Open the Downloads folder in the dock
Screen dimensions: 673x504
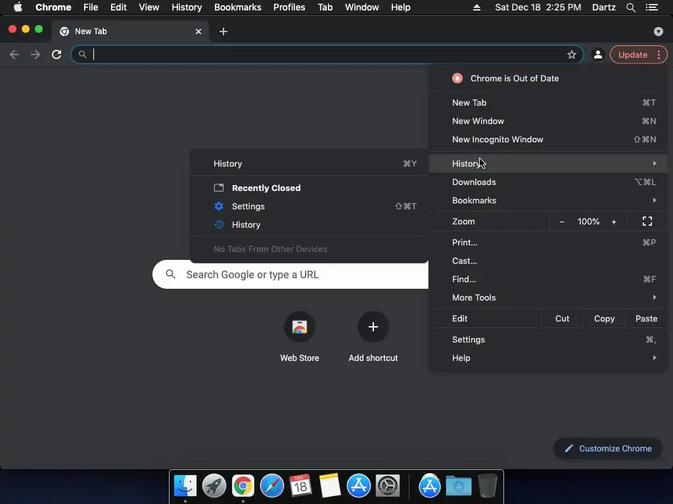(458, 486)
